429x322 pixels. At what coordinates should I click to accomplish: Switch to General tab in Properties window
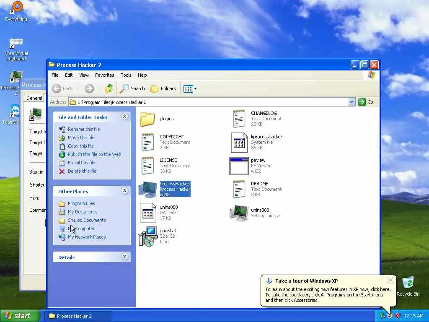coord(34,98)
